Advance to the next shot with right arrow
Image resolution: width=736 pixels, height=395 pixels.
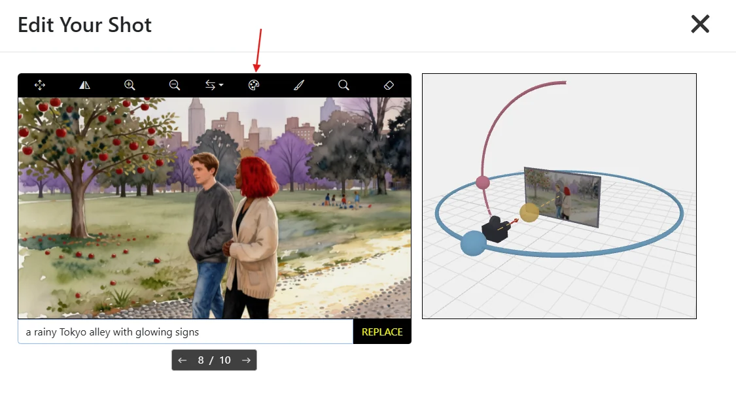(246, 360)
